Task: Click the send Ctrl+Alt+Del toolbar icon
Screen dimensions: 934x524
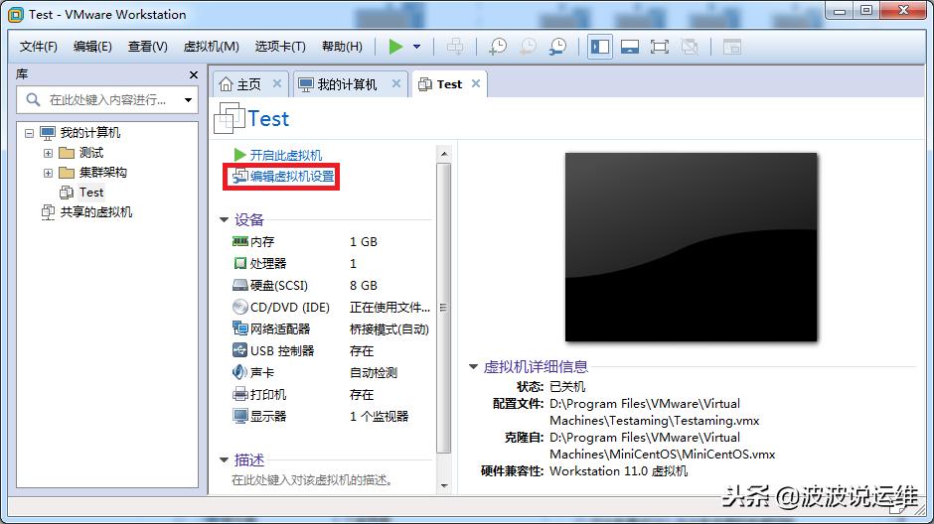Action: (x=455, y=47)
